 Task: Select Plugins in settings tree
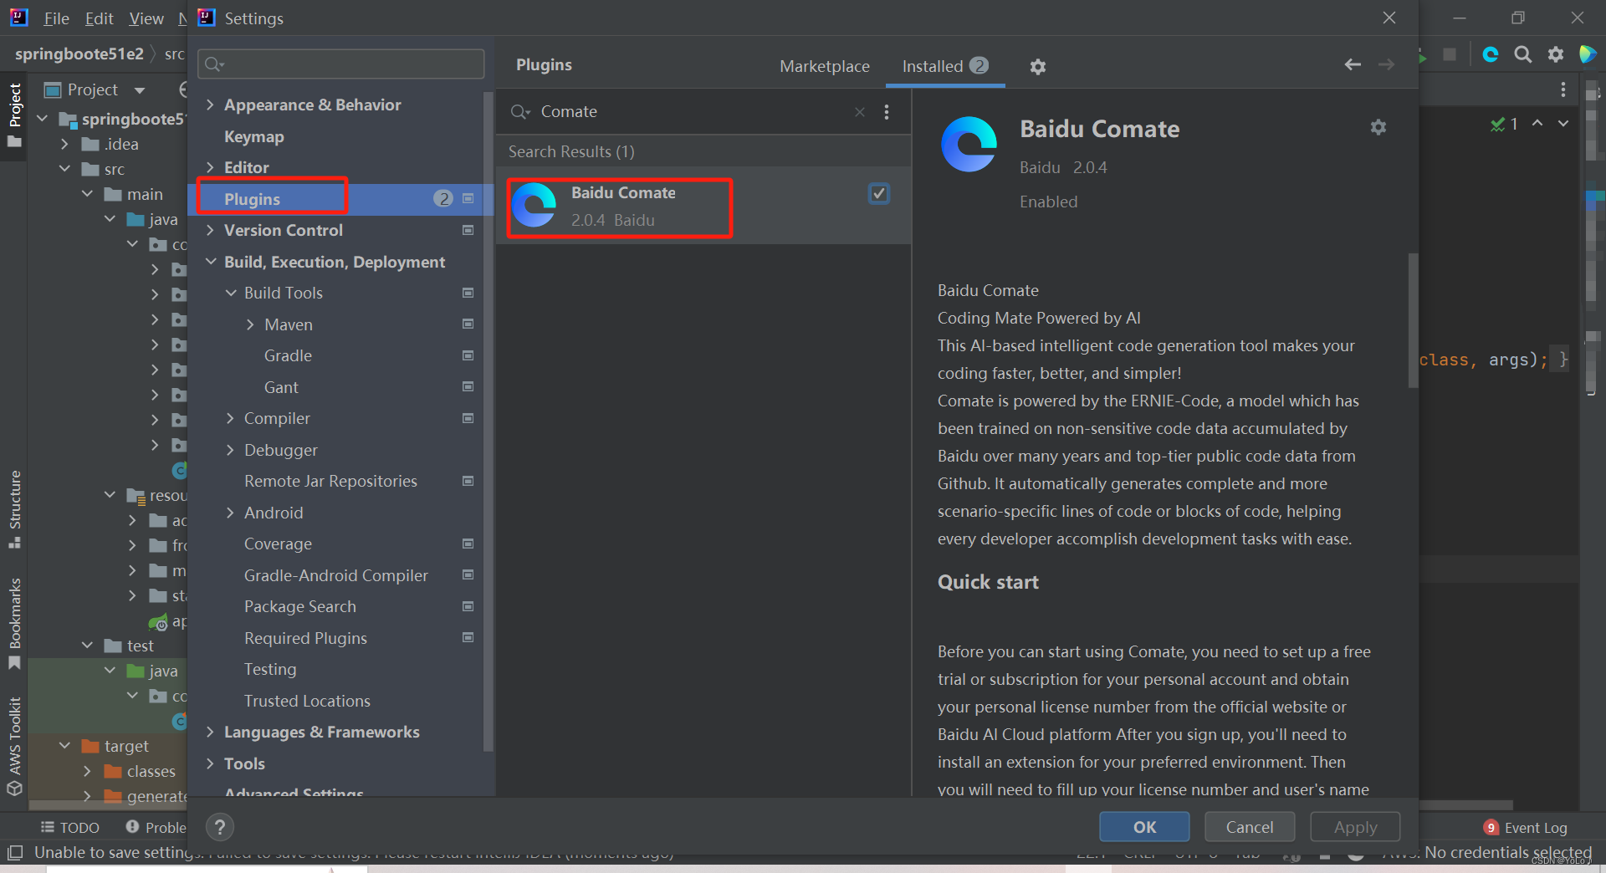340,199
